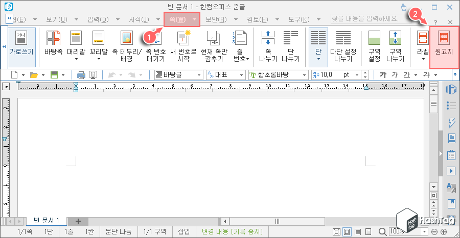Toggle underline with the underlined 가

(407, 75)
